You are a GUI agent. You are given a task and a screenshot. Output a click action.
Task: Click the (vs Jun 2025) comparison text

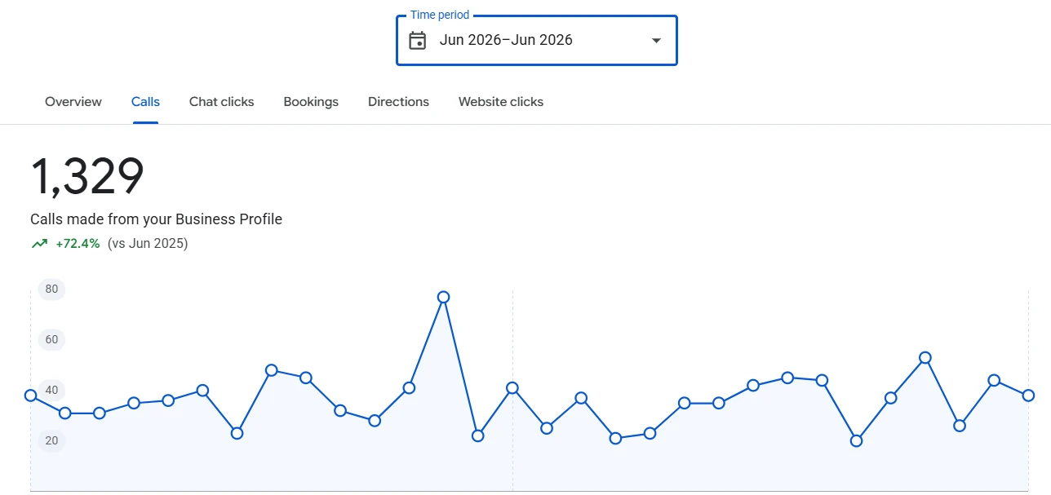[148, 244]
